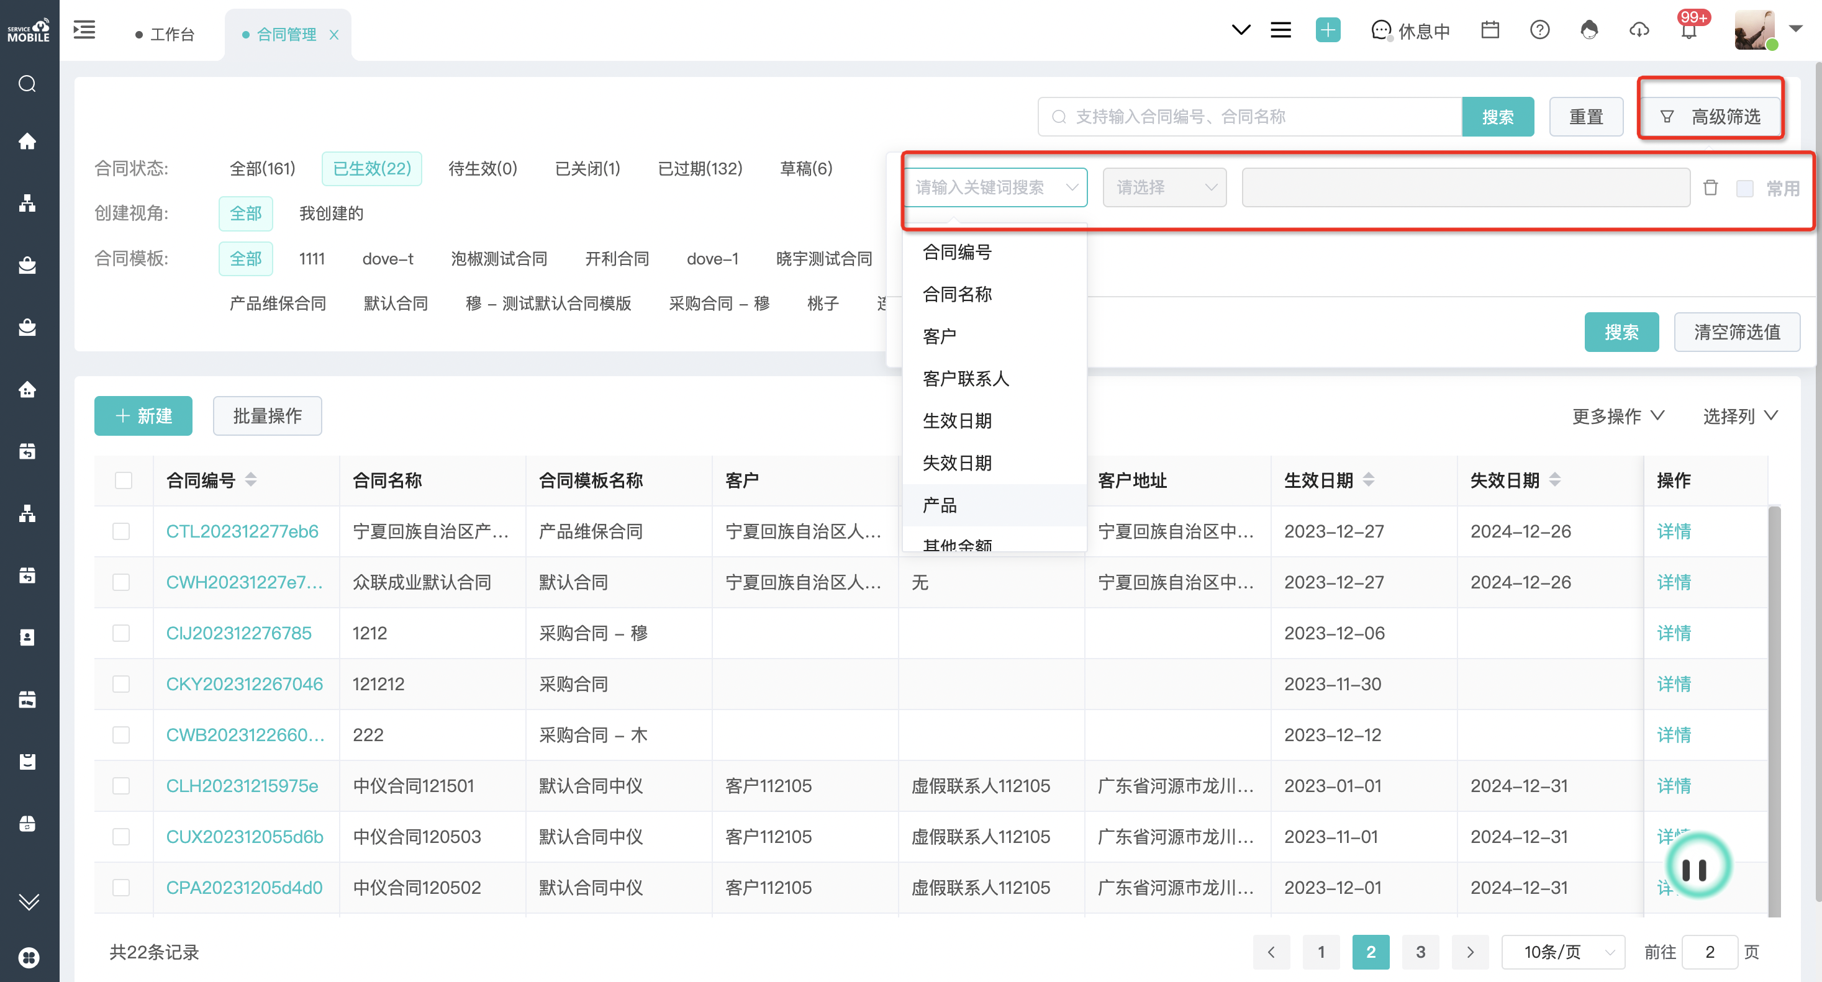Open the 10条/页 page size dropdown
Image resolution: width=1822 pixels, height=982 pixels.
tap(1563, 952)
